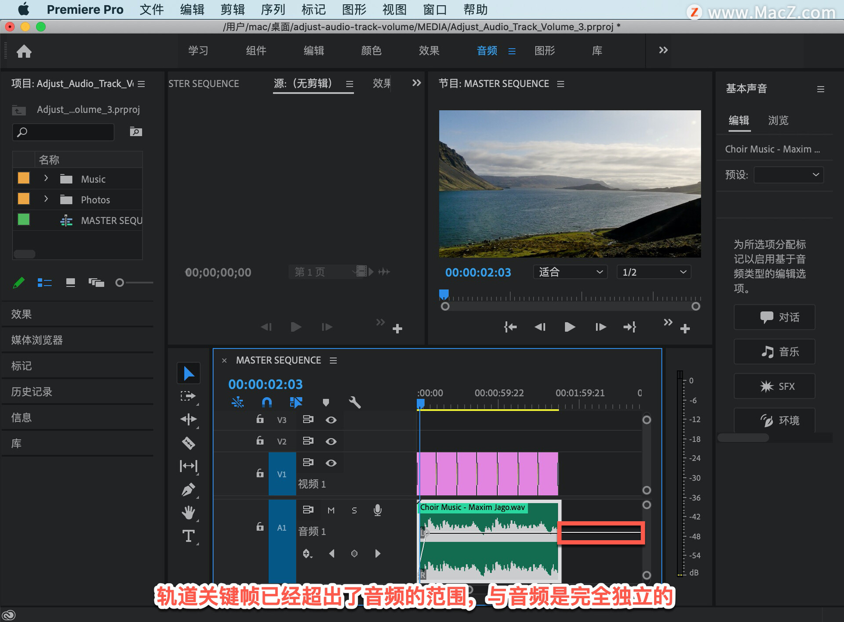Open 序列 menu in menu bar

(273, 10)
